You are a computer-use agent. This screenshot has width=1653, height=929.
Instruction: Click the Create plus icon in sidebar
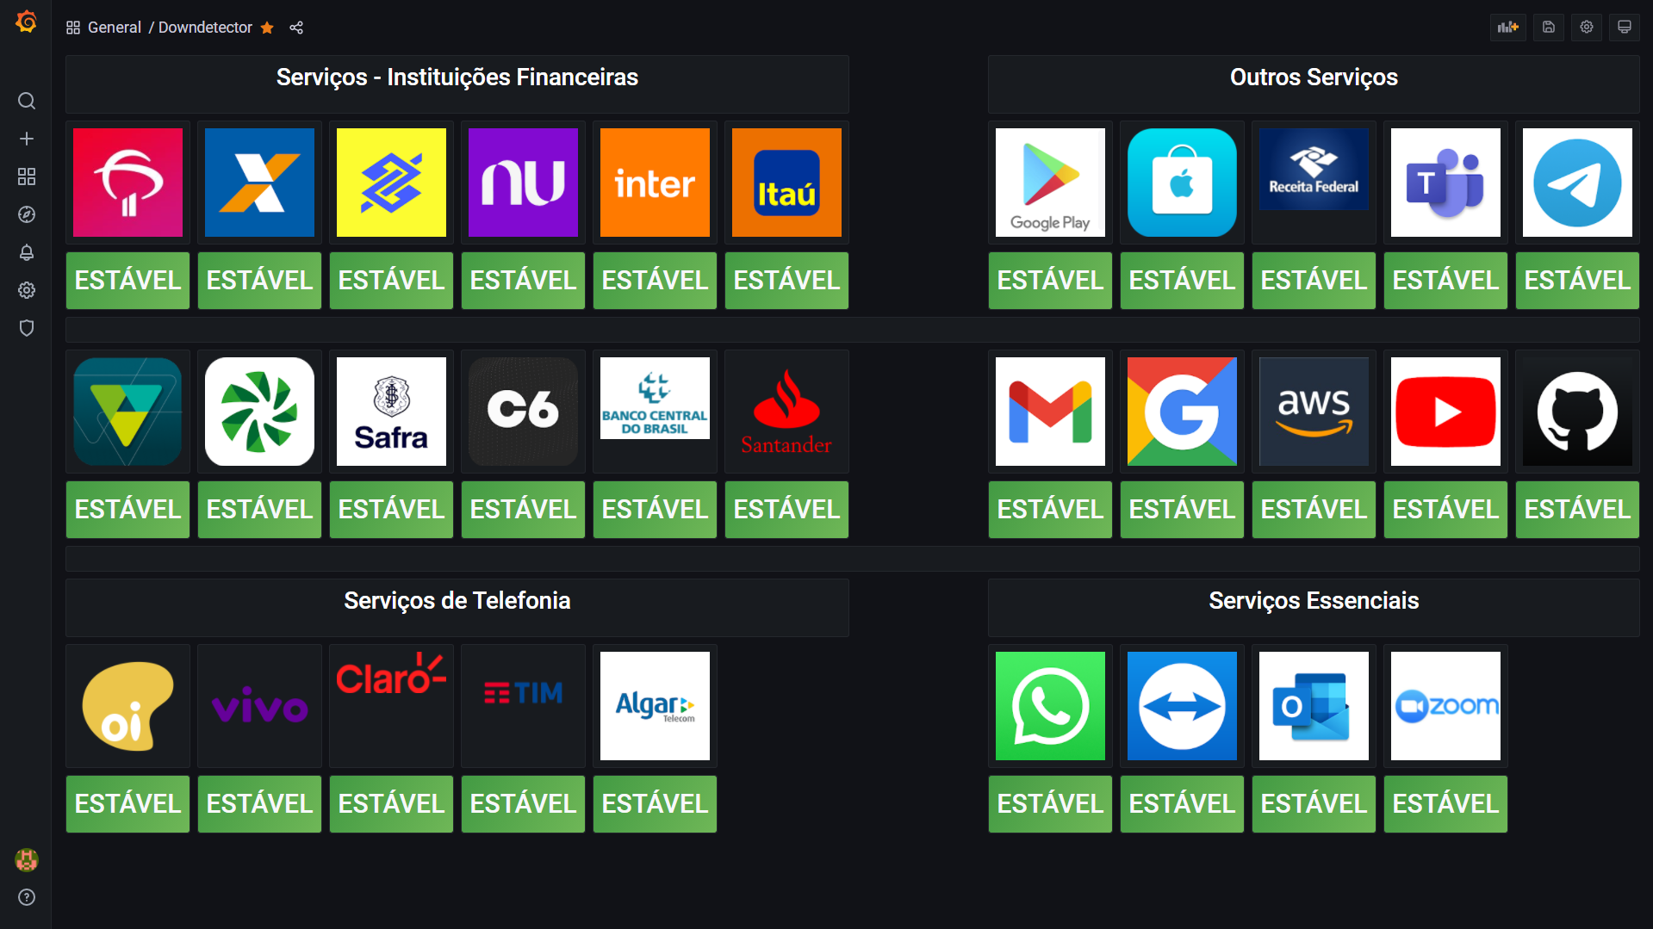point(27,139)
